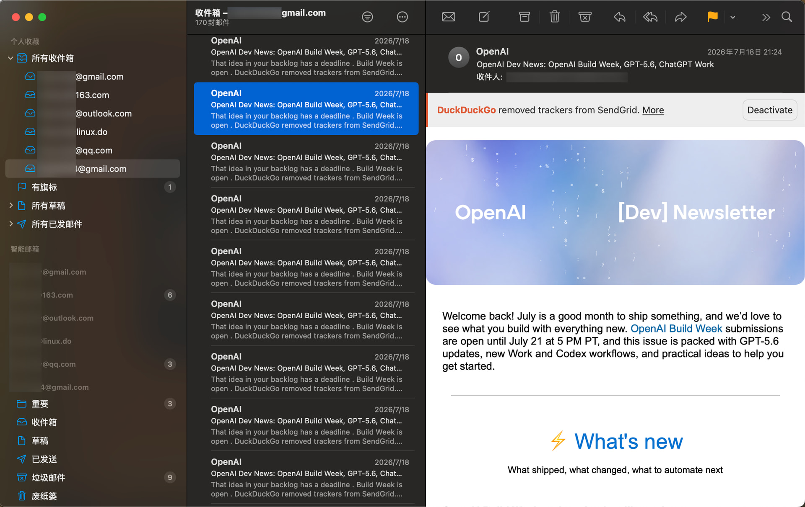The image size is (805, 507).
Task: Open the OpenAI Build Week link
Action: [676, 329]
